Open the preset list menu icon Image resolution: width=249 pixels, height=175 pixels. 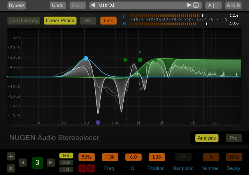click(x=196, y=5)
